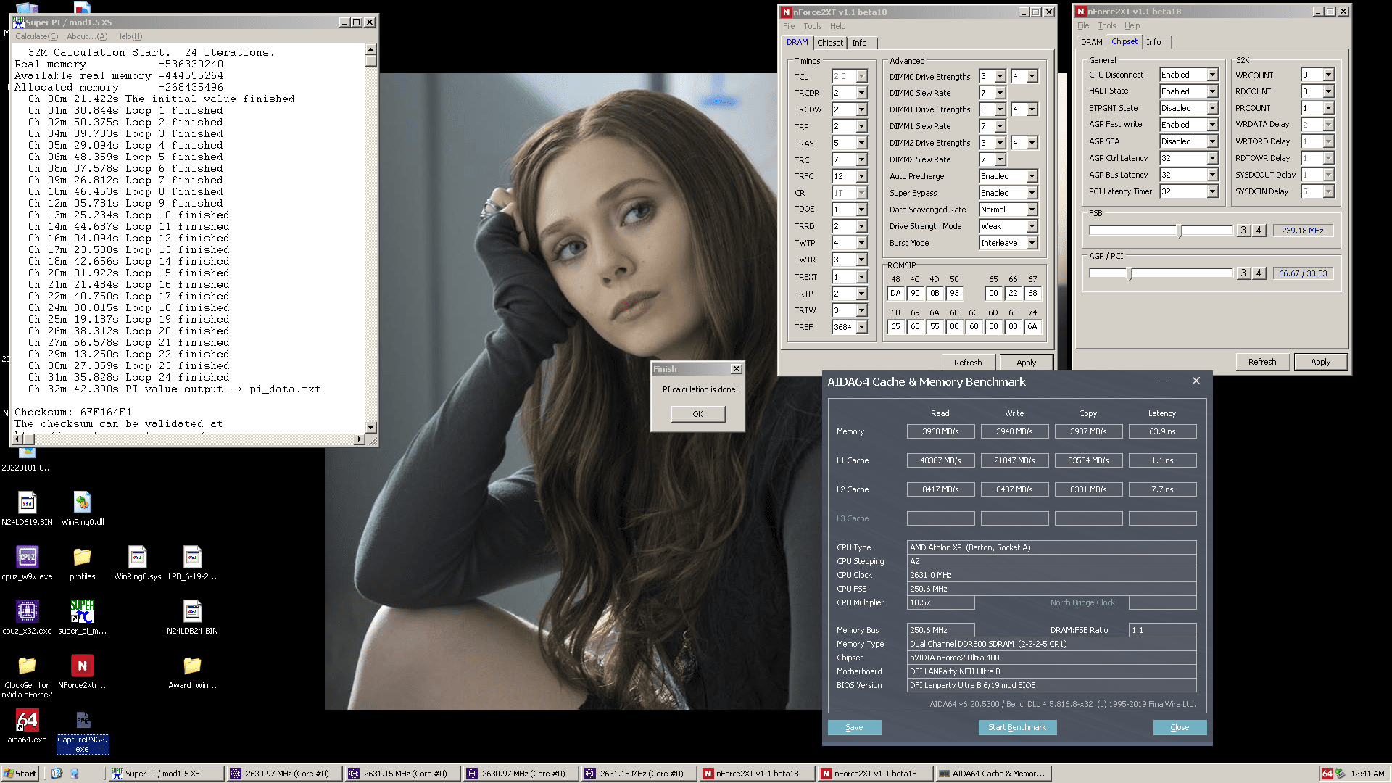The image size is (1392, 783).
Task: Open the aida64.exe desktop icon
Action: (x=27, y=721)
